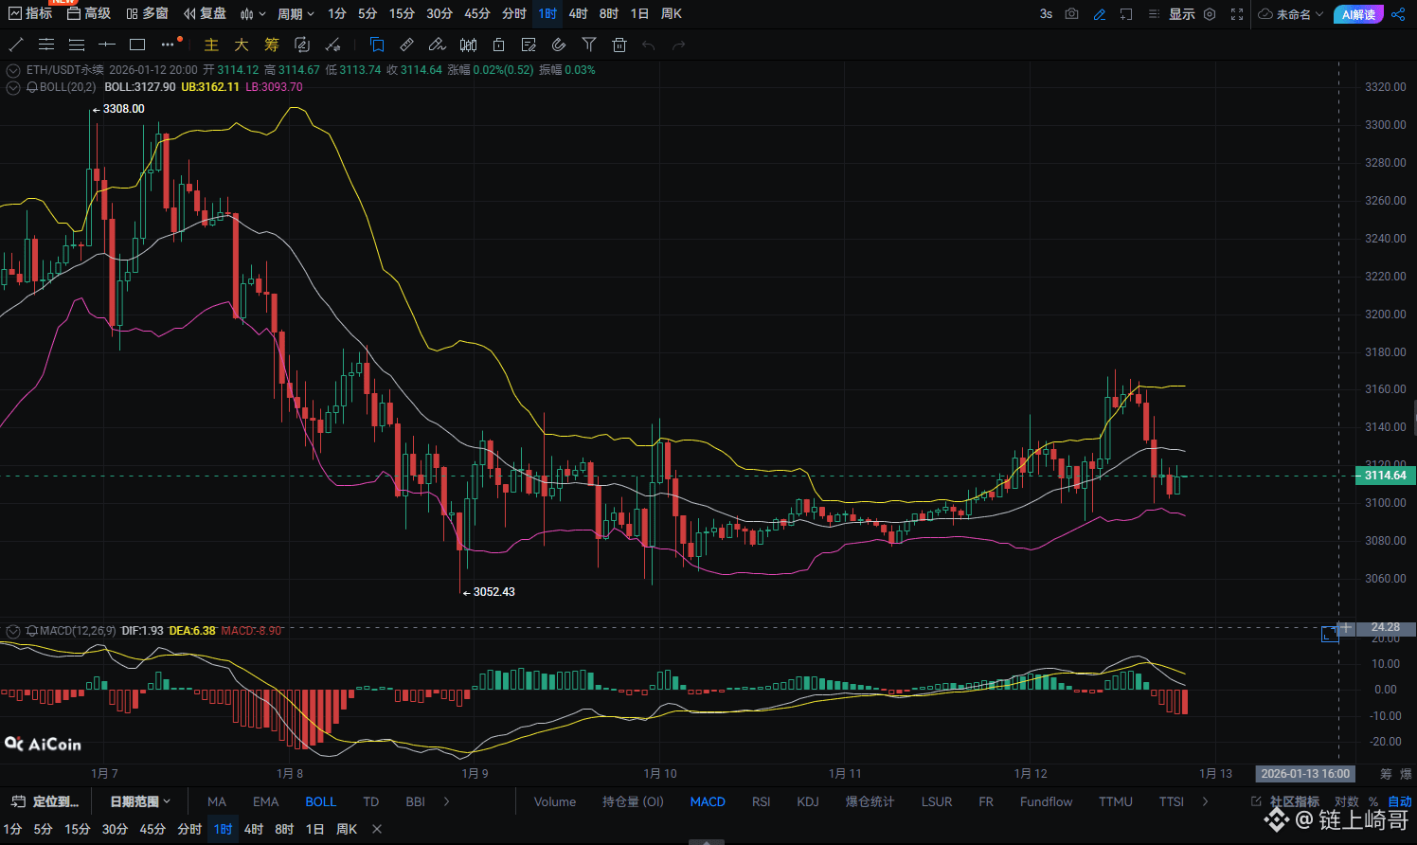Viewport: 1417px width, 845px height.
Task: Select the ruler measure tool
Action: [x=406, y=44]
